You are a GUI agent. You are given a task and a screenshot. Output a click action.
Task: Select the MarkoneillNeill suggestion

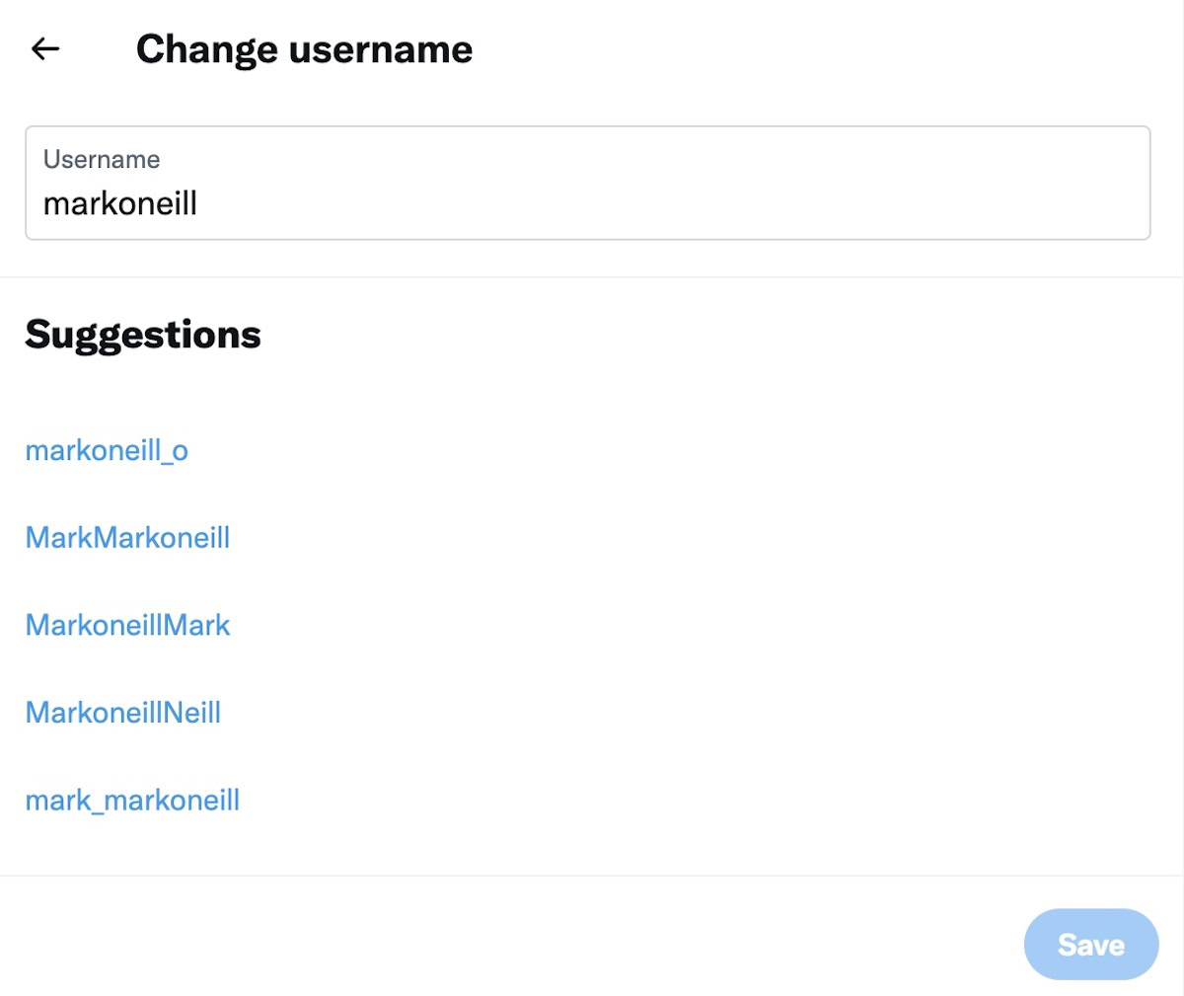tap(123, 713)
